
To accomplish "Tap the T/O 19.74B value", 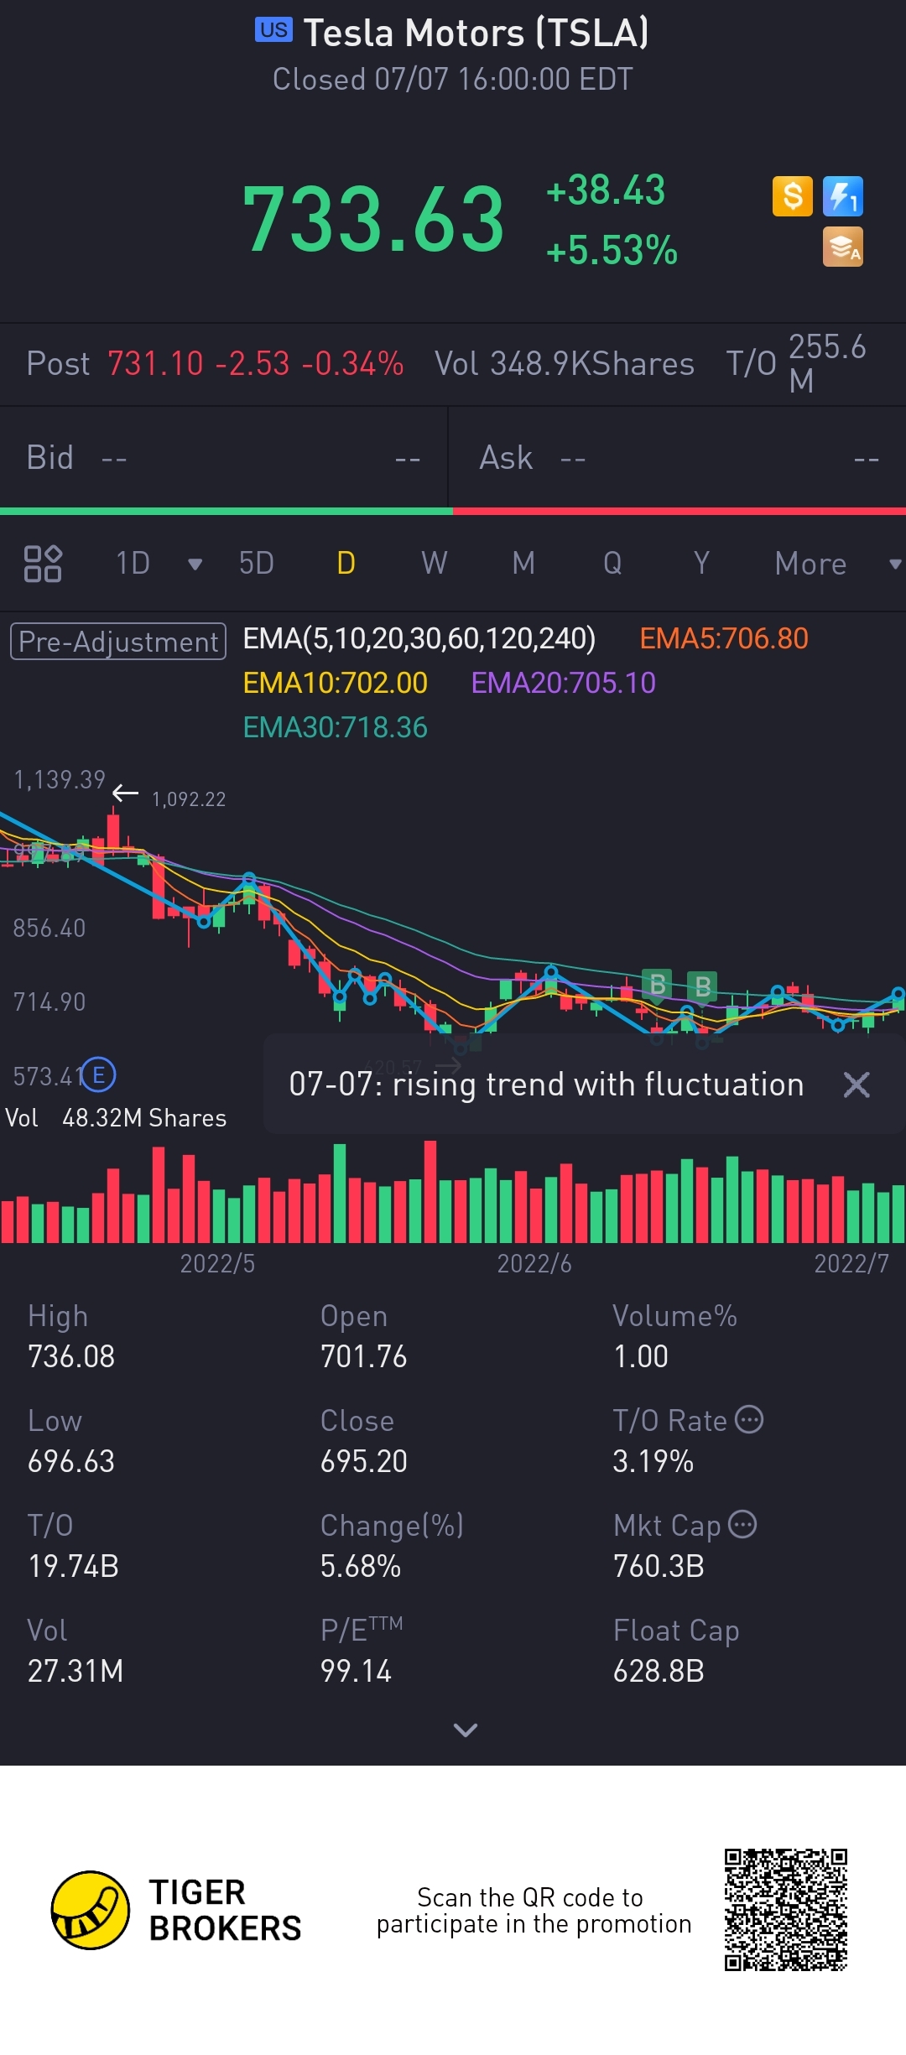I will [74, 1567].
